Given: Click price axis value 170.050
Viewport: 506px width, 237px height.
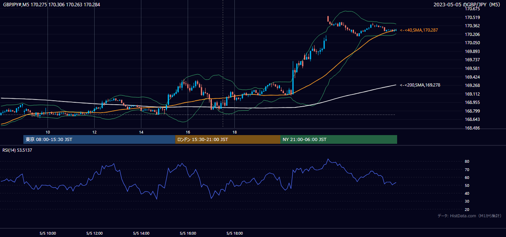Looking at the screenshot, I should pyautogui.click(x=472, y=43).
